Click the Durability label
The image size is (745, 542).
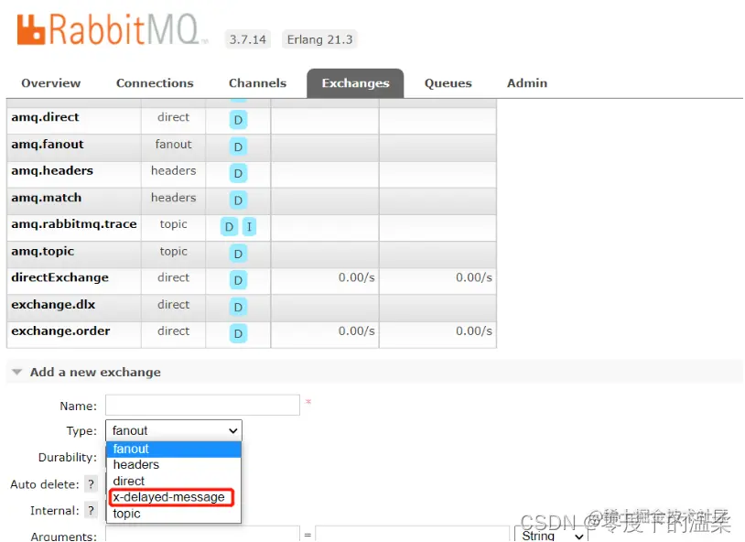[68, 458]
